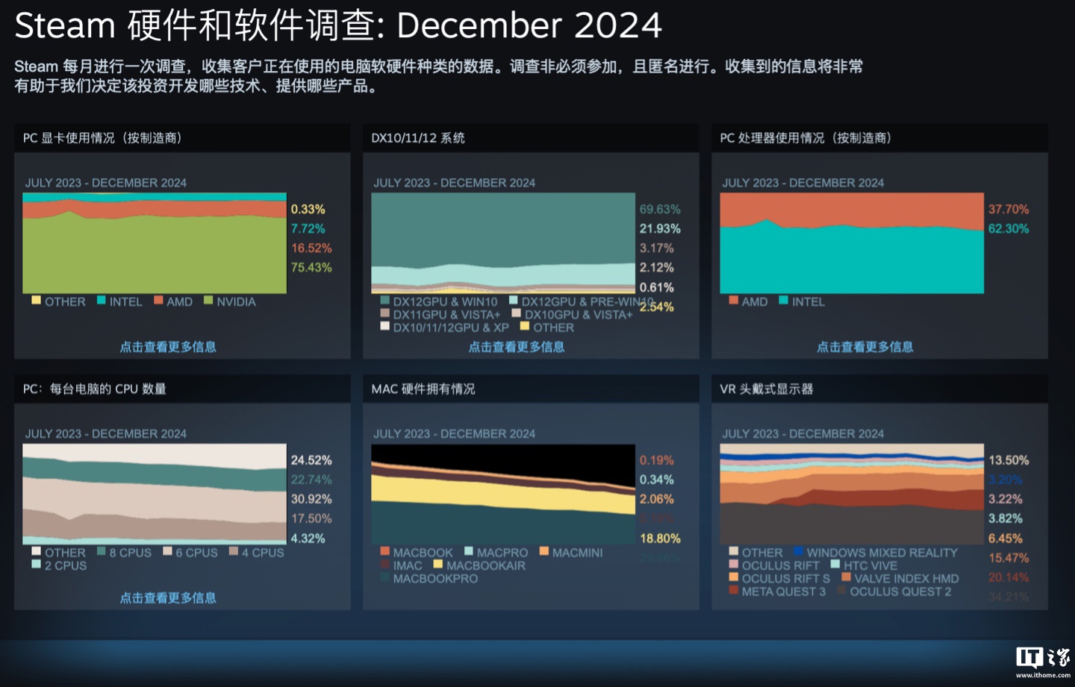The image size is (1075, 687).
Task: Click the INTEL legend swatch in processor panel
Action: 783,301
